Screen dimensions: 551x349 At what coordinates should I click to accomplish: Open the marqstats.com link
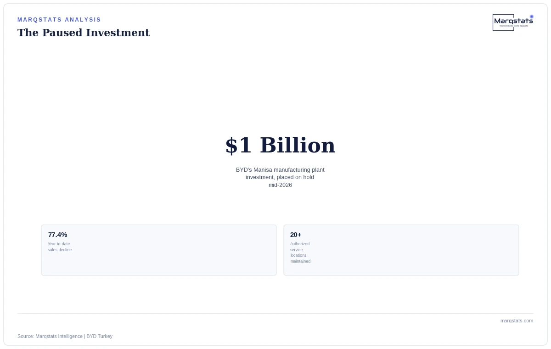coord(517,321)
